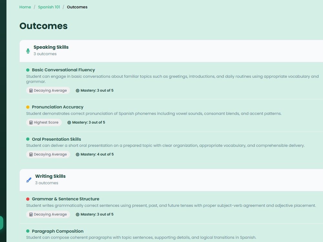Open the Grammar & Sentence Structure outcome
The height and width of the screenshot is (242, 323).
(x=66, y=199)
